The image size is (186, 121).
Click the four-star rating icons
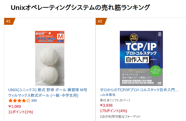tap(19, 101)
